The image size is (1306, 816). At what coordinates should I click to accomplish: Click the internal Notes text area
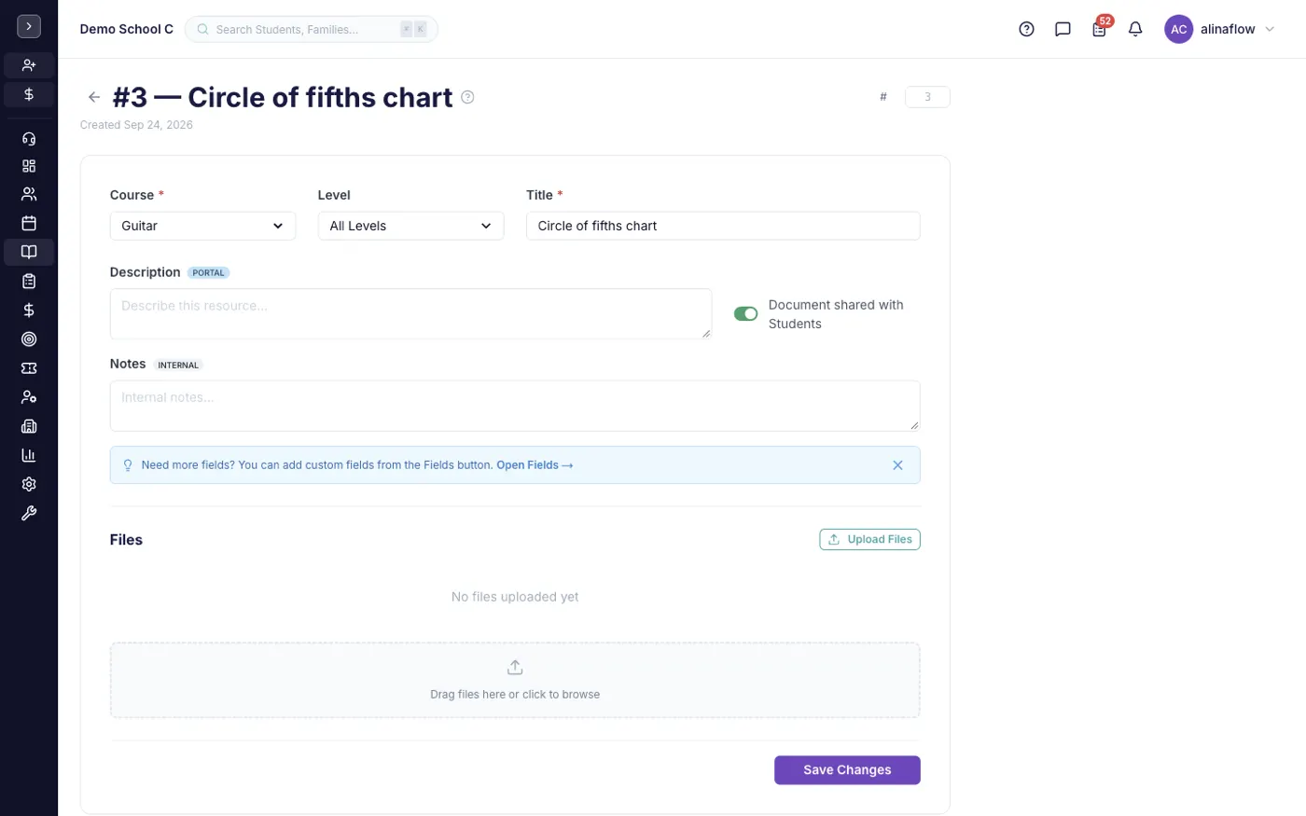(515, 406)
